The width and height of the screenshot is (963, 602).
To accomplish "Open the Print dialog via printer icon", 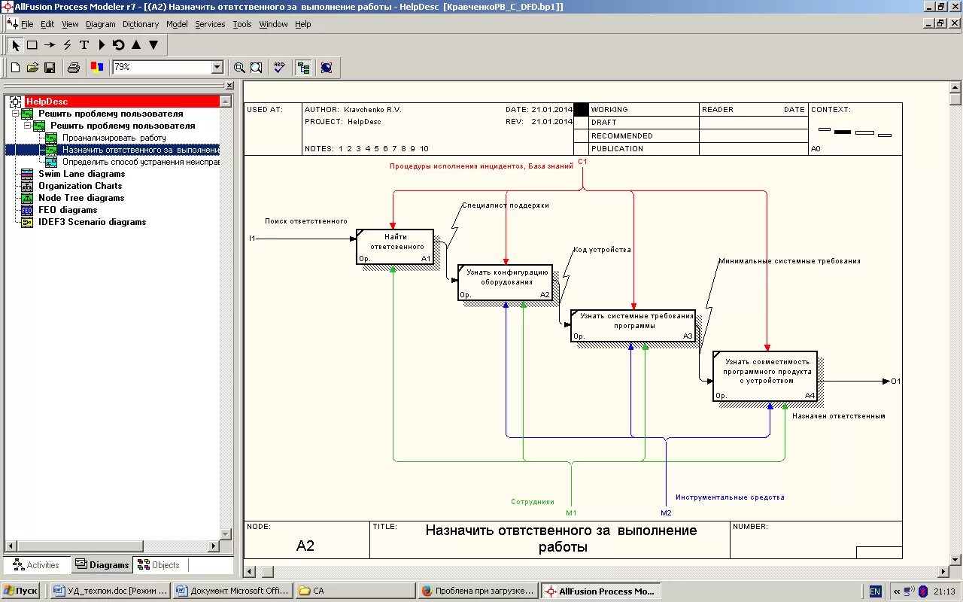I will point(73,67).
